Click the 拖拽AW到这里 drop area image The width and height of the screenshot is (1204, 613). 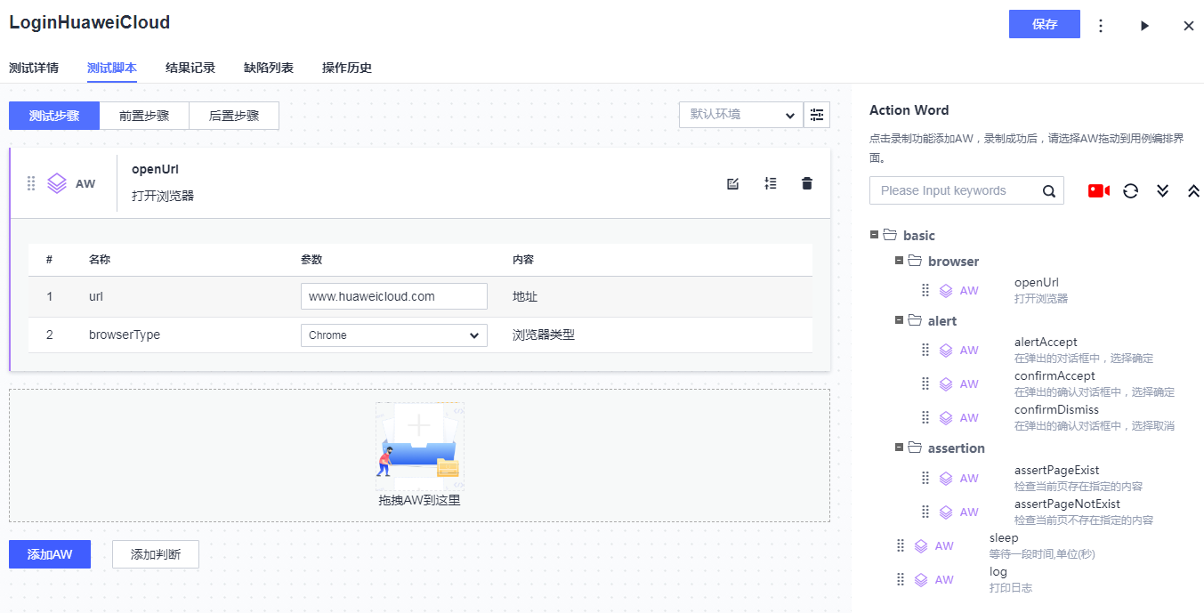pyautogui.click(x=419, y=446)
